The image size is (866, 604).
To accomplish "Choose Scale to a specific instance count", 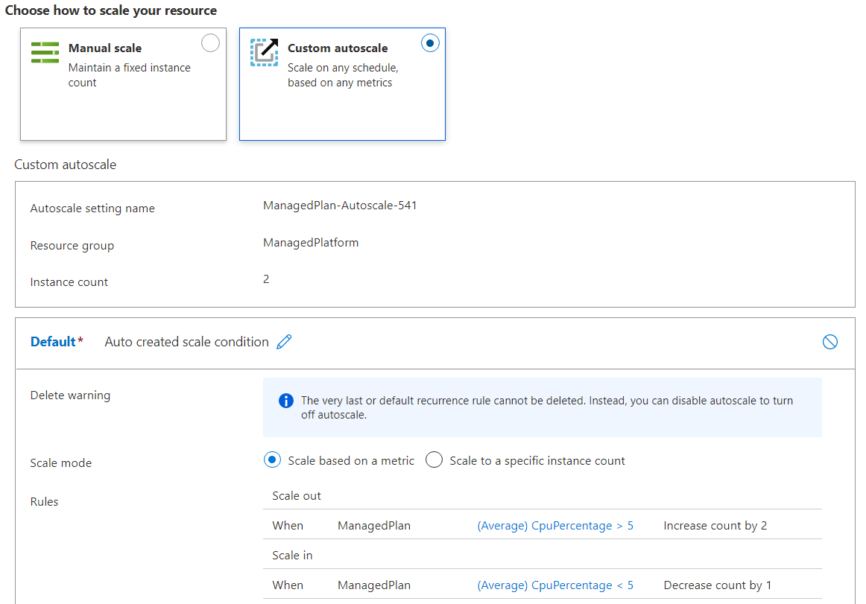I will pos(434,460).
